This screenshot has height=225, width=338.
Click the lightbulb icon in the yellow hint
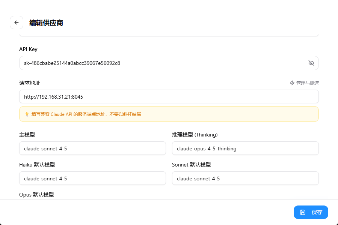(x=27, y=114)
